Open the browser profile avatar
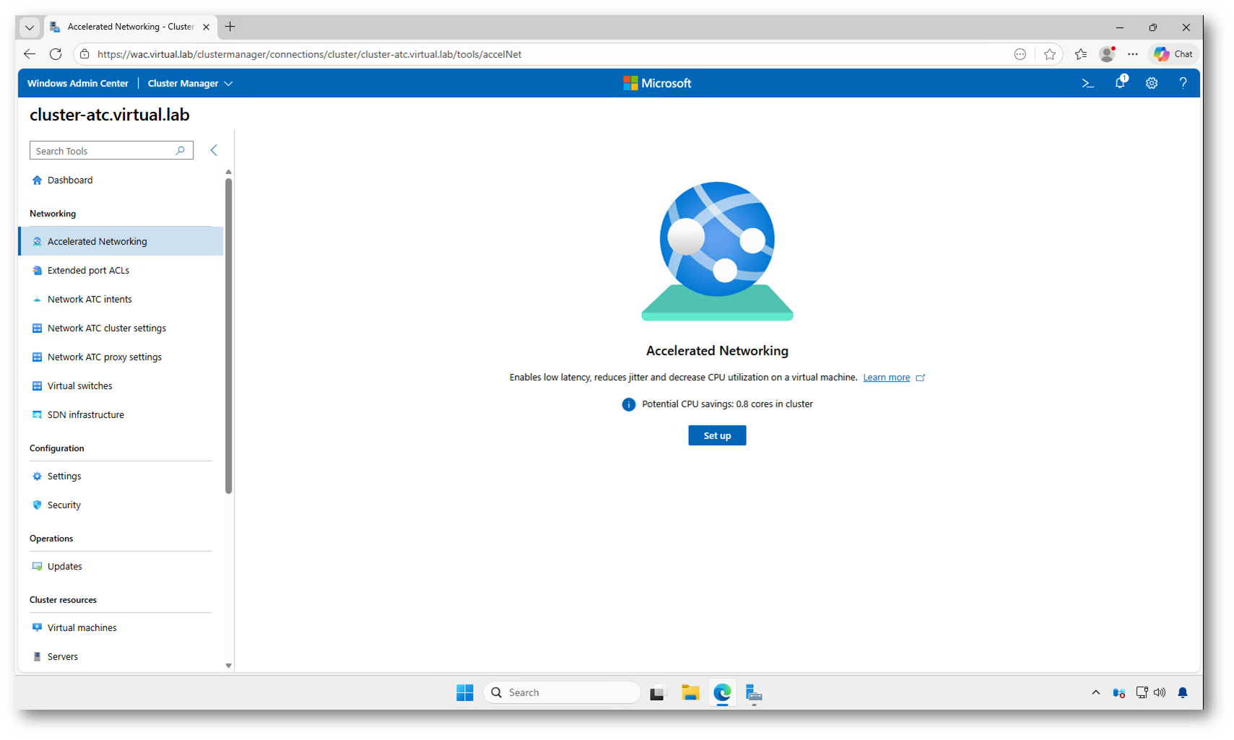Screen dimensions: 1234x740 click(1107, 54)
